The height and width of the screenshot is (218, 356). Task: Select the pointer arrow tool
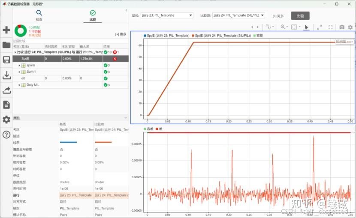pyautogui.click(x=306, y=27)
